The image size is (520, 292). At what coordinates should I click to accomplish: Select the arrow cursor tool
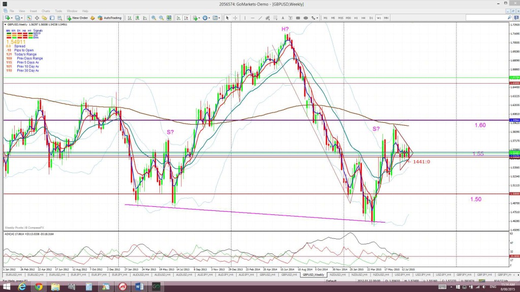pos(227,18)
